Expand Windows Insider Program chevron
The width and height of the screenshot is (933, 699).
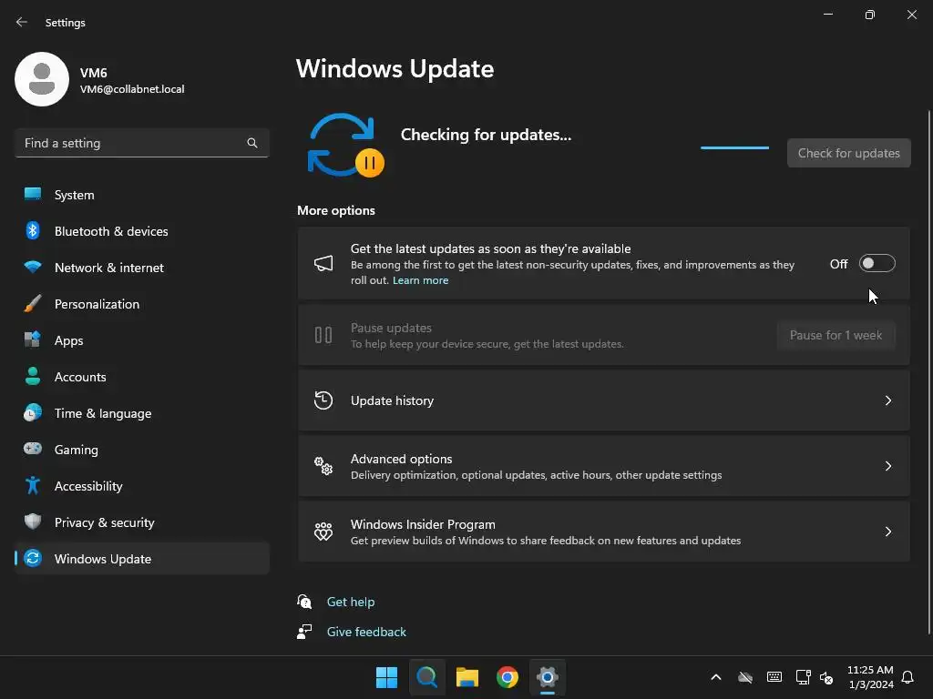tap(887, 532)
